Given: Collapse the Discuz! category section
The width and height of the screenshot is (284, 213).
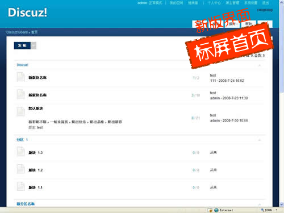Looking at the screenshot, I should 260,65.
